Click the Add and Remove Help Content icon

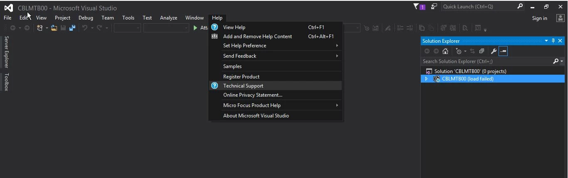pos(215,36)
